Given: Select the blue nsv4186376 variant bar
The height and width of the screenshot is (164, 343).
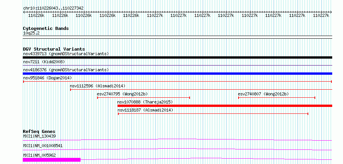Looking at the screenshot, I should click(177, 74).
